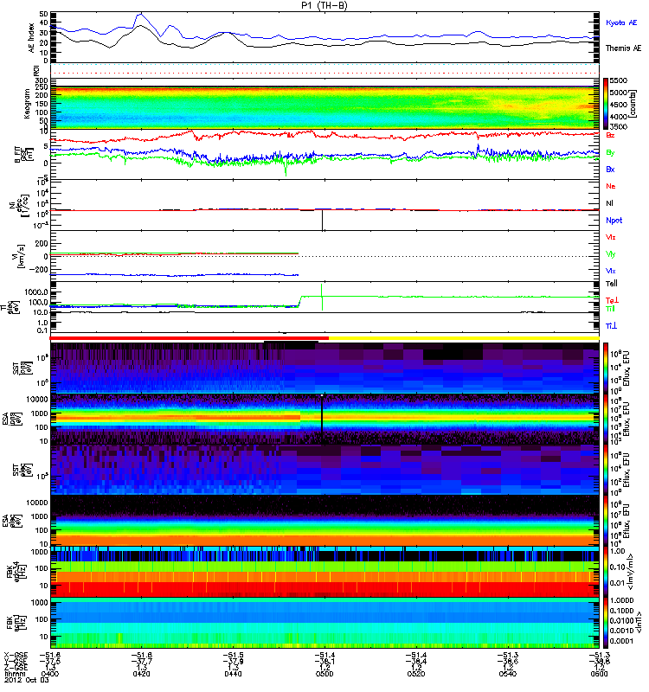Pick the ESA electrons Eflux color bar

pyautogui.click(x=606, y=522)
